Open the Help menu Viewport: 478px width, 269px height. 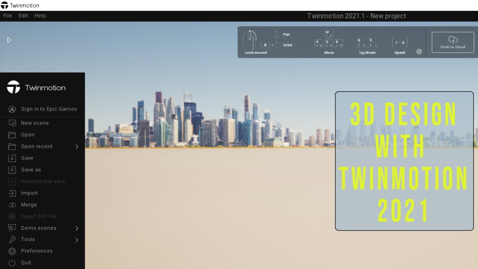pos(40,16)
